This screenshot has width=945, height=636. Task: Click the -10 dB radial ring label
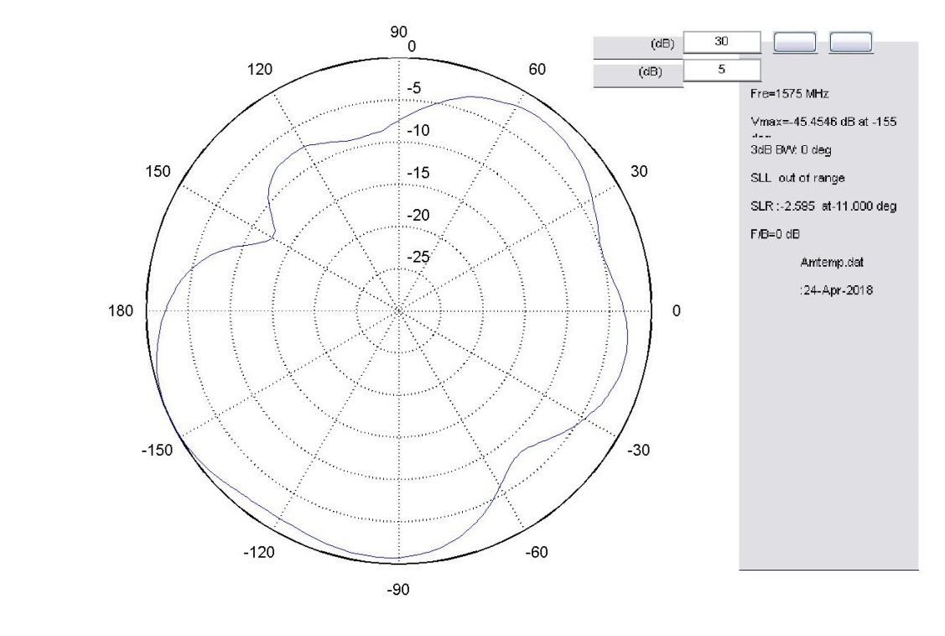[417, 131]
